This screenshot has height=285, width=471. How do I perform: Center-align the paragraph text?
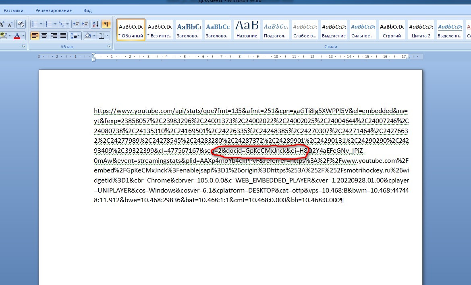tap(44, 36)
